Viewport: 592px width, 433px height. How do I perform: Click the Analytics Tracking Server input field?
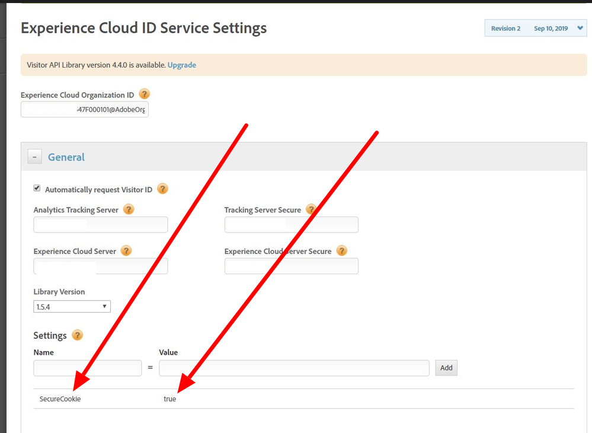(101, 225)
